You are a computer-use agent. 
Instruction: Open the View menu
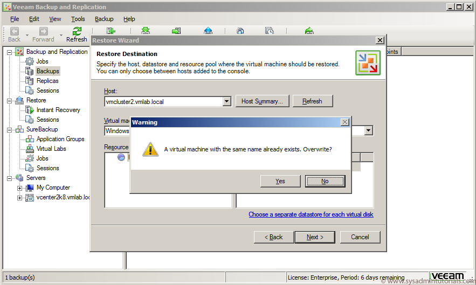(x=55, y=19)
